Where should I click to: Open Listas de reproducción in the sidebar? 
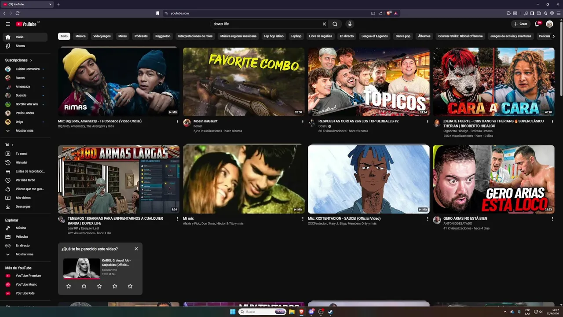tap(25, 171)
